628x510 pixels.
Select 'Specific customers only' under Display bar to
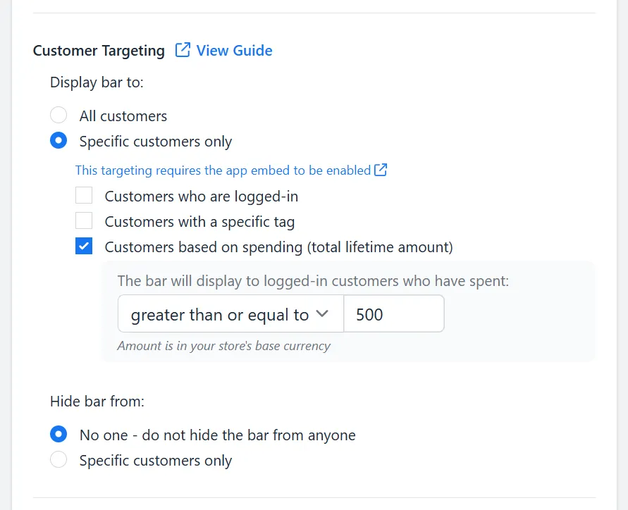pos(59,140)
